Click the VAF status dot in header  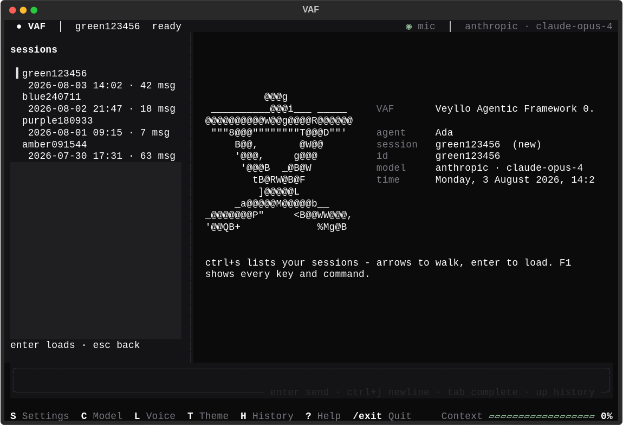coord(19,27)
